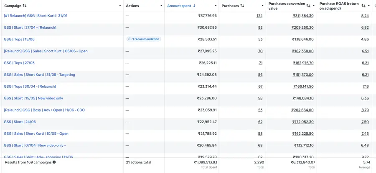376x173 pixels.
Task: Open campaign GSS | Skort | 15/05 | New video only
Action: click(33, 98)
